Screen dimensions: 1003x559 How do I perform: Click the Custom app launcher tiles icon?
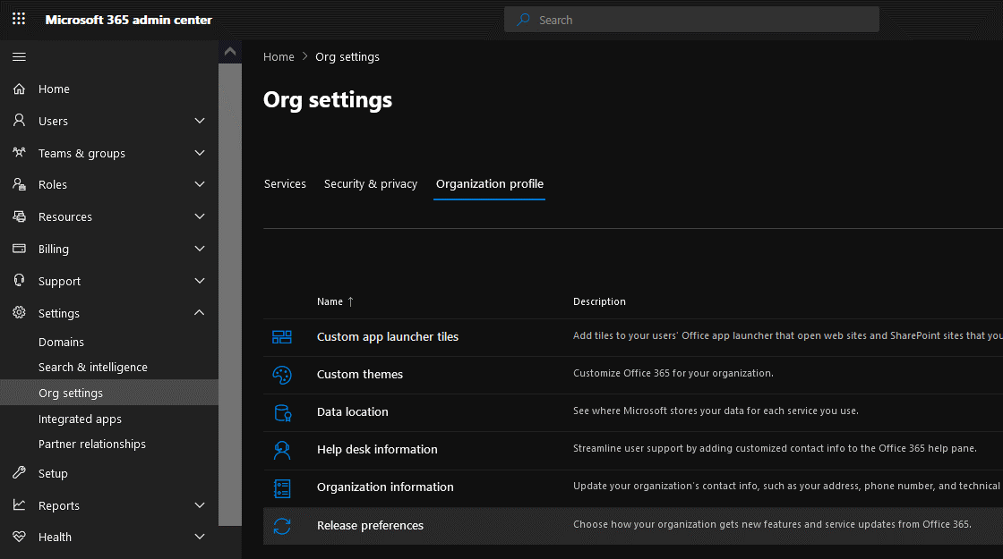pos(282,337)
